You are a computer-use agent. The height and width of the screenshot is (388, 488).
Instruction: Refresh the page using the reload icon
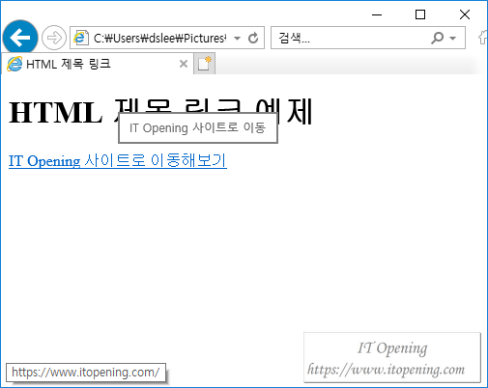pyautogui.click(x=253, y=38)
